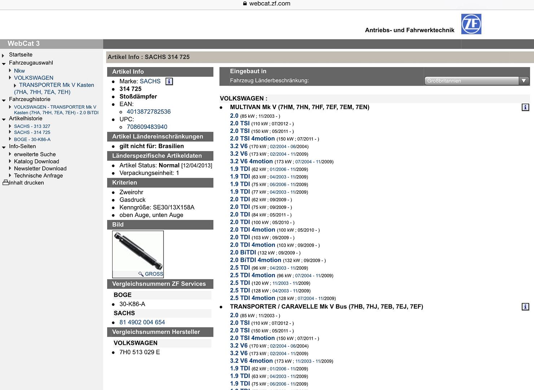Open Newsletter Download page
The width and height of the screenshot is (534, 390).
(40, 168)
